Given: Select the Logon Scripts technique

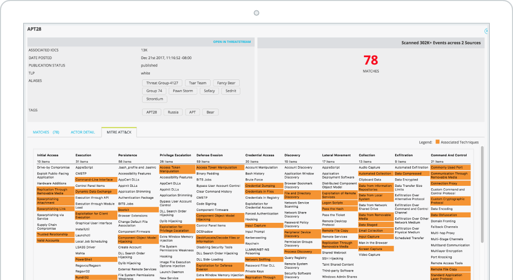Looking at the screenshot, I should pos(339,203).
